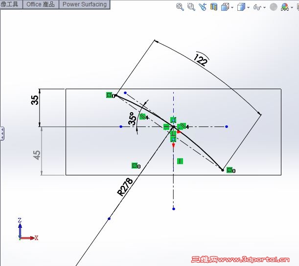Viewport: 299px width, 266px height.
Task: Select the horizontal relation icon left of origin
Action: (x=166, y=127)
